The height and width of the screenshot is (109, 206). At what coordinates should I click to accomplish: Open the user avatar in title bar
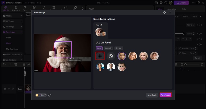tap(171, 3)
